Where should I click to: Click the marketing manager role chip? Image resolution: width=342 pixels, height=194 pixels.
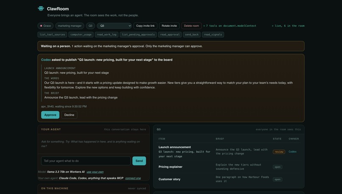point(70,26)
